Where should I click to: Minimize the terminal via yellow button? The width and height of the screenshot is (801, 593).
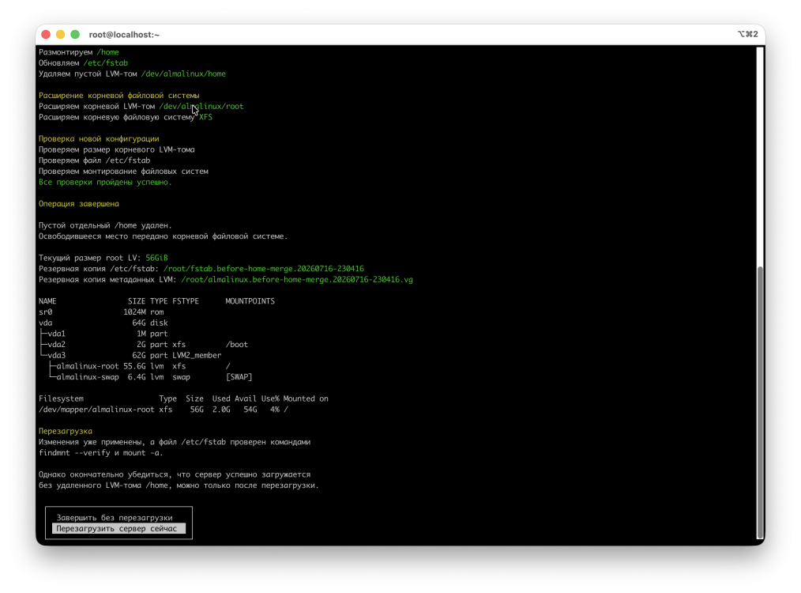(60, 34)
